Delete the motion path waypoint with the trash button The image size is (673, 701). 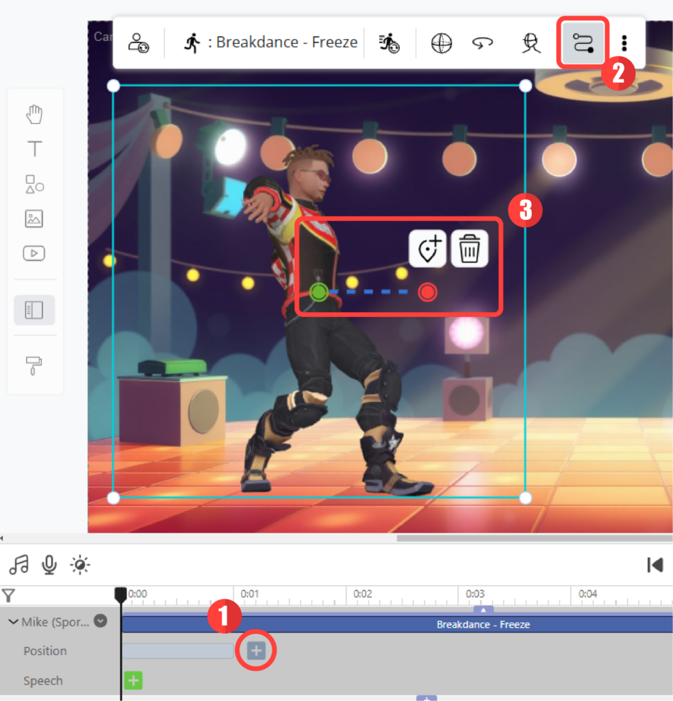[x=469, y=248]
